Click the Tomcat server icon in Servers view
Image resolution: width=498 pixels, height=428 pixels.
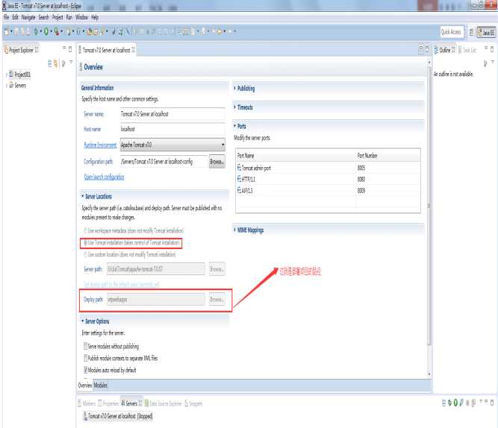coord(85,415)
